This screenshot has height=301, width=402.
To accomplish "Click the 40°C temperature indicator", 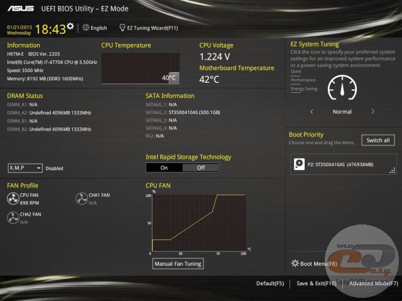I will pyautogui.click(x=170, y=78).
